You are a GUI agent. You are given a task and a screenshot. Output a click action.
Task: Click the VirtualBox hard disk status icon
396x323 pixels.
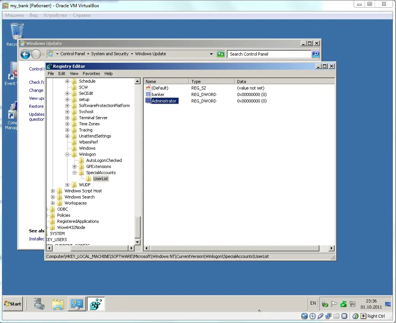coord(305,316)
